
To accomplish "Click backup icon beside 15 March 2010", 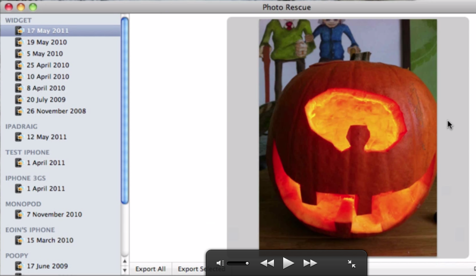I will (19, 240).
